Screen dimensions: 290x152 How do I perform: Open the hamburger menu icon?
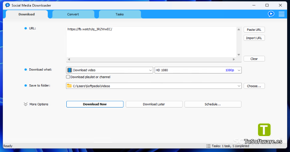pos(282,14)
